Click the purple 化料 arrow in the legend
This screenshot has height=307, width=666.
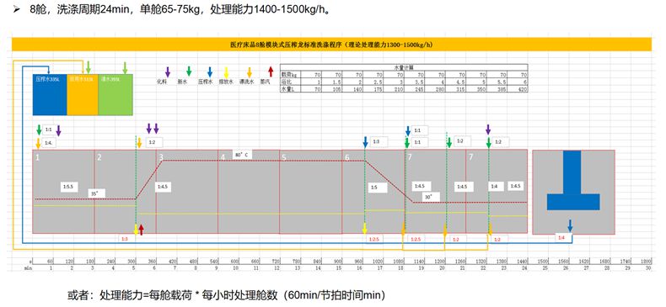(168, 71)
